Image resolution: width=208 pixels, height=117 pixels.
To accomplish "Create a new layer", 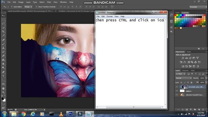I will pyautogui.click(x=199, y=110).
